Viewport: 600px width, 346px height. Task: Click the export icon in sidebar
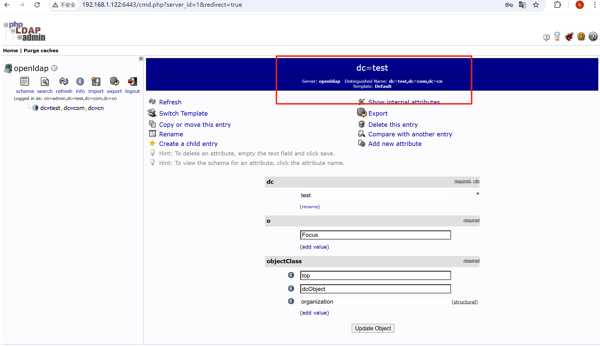(114, 81)
